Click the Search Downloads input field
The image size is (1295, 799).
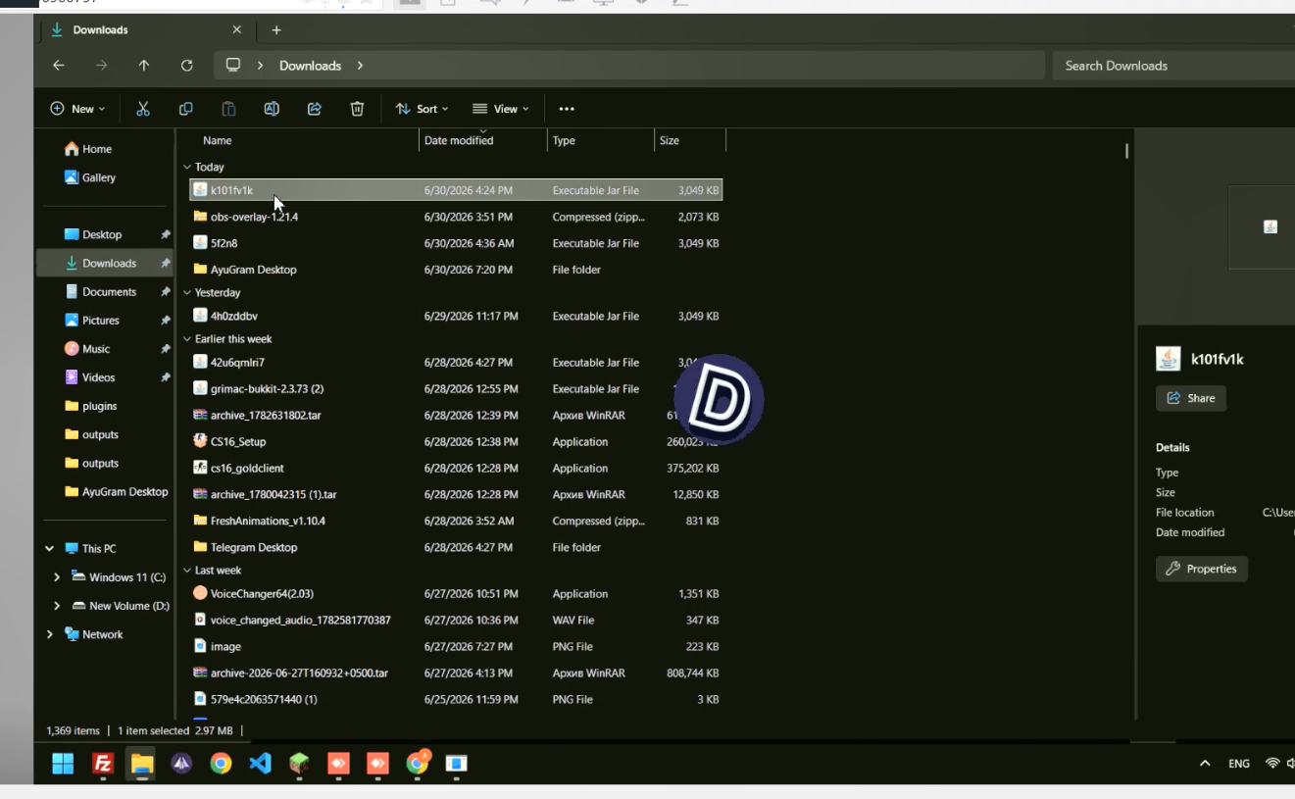(1173, 66)
